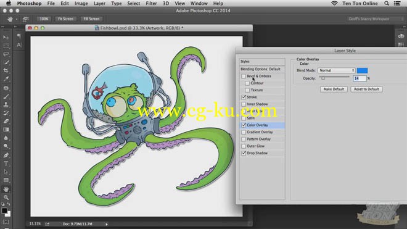Open the Layer menu

tap(99, 3)
